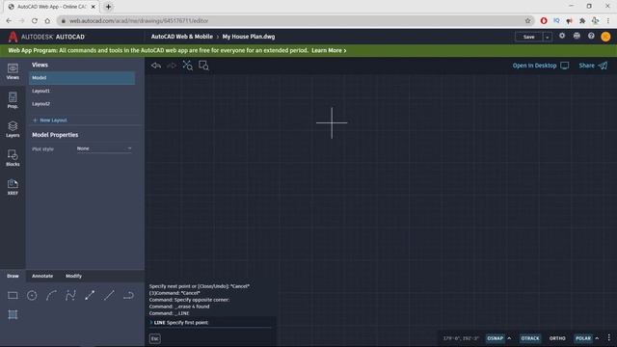Expand the POLAR options arrow

[x=597, y=338]
